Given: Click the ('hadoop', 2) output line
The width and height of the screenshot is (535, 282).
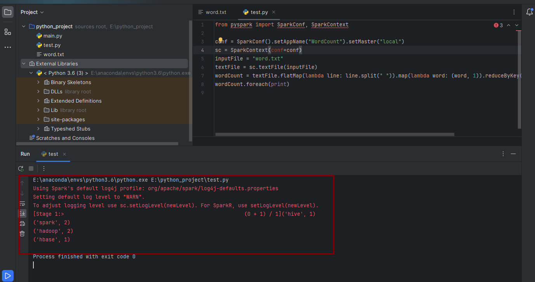Looking at the screenshot, I should [x=53, y=231].
